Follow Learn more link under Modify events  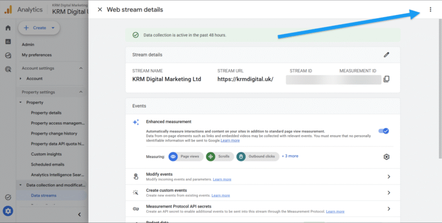(222, 179)
